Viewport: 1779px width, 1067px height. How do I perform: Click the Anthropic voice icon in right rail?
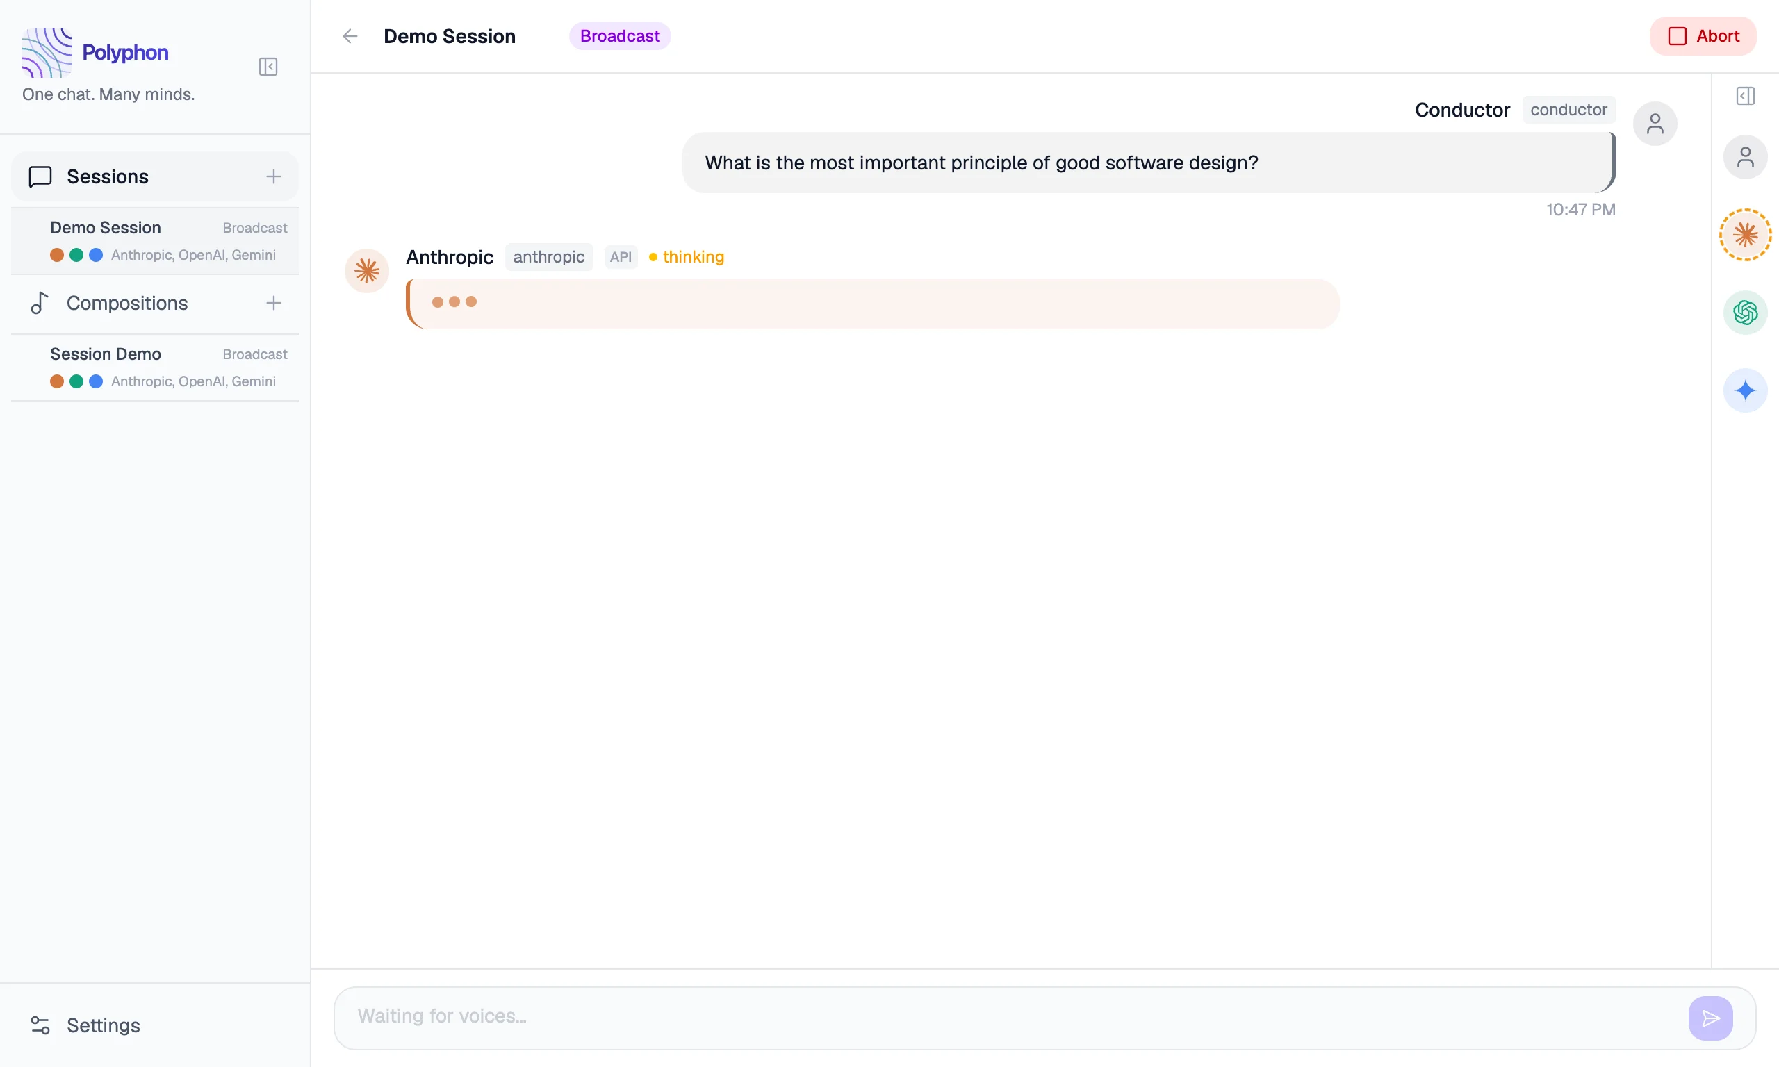tap(1744, 234)
